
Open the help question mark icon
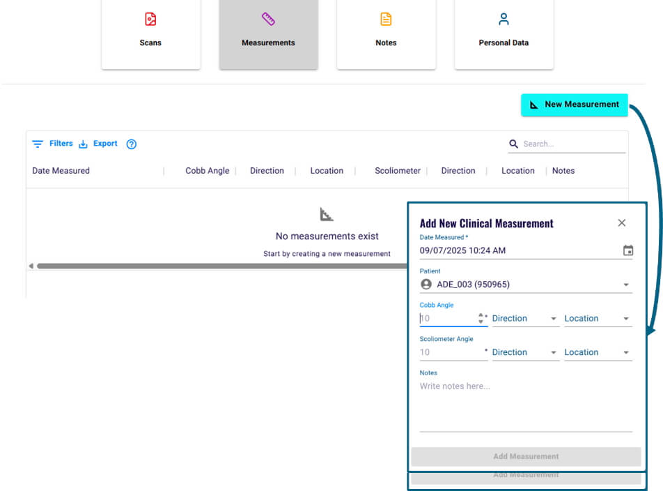click(x=132, y=144)
